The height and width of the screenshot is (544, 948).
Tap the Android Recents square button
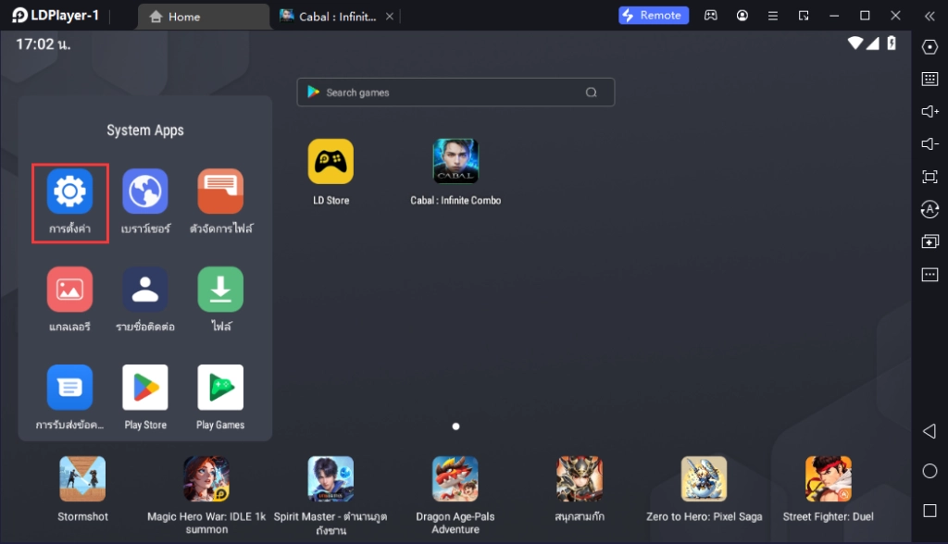click(x=929, y=511)
